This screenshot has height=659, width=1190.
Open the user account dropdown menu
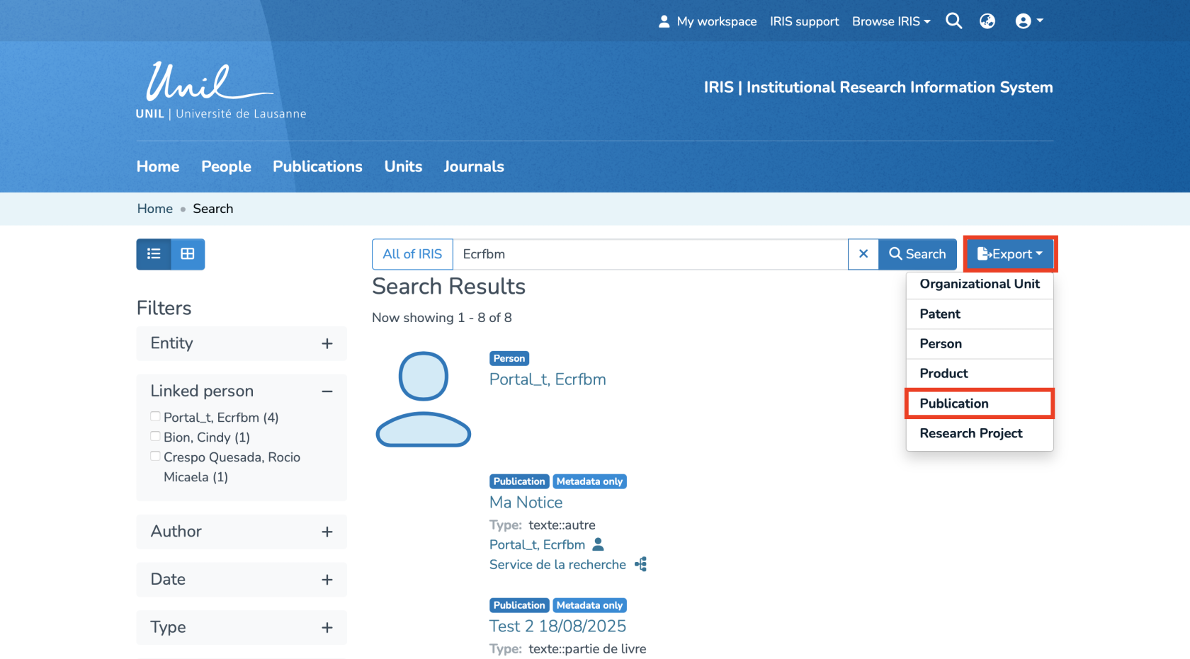click(x=1028, y=21)
